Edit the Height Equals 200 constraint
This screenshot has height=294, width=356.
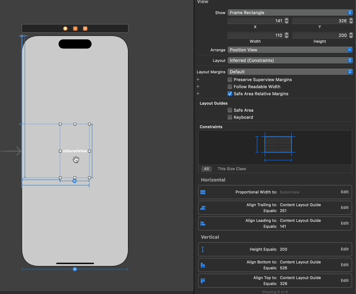pos(344,249)
